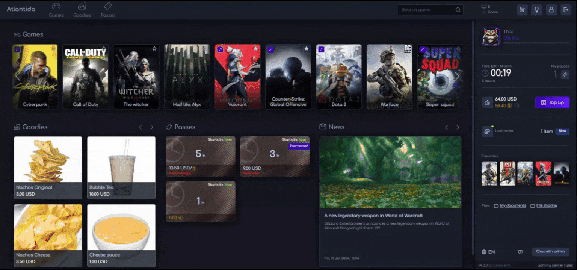This screenshot has height=270, width=577.
Task: Click key badge on Cyberpunk card
Action: click(x=17, y=49)
